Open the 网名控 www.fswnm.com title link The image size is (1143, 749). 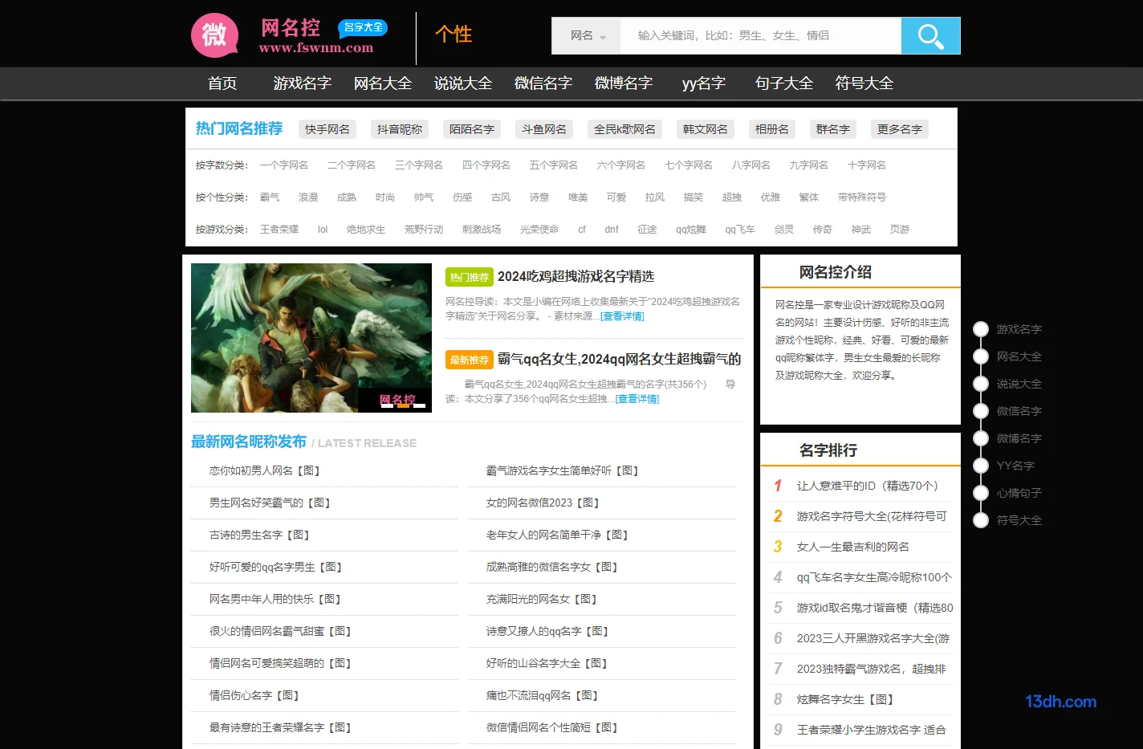click(x=316, y=37)
